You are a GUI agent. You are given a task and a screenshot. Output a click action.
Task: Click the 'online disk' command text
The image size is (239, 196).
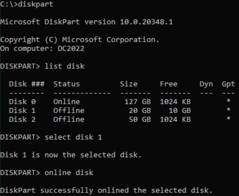[69, 172]
